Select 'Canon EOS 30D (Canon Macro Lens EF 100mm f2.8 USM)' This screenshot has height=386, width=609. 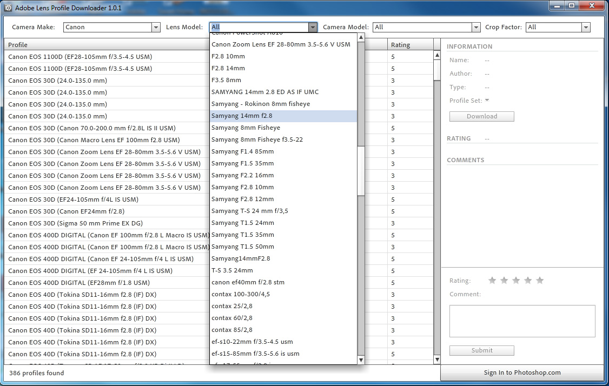click(x=107, y=140)
